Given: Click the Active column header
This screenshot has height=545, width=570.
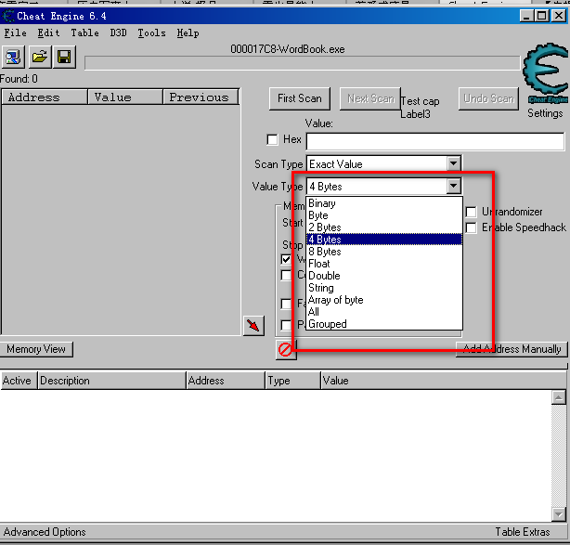Looking at the screenshot, I should [19, 381].
